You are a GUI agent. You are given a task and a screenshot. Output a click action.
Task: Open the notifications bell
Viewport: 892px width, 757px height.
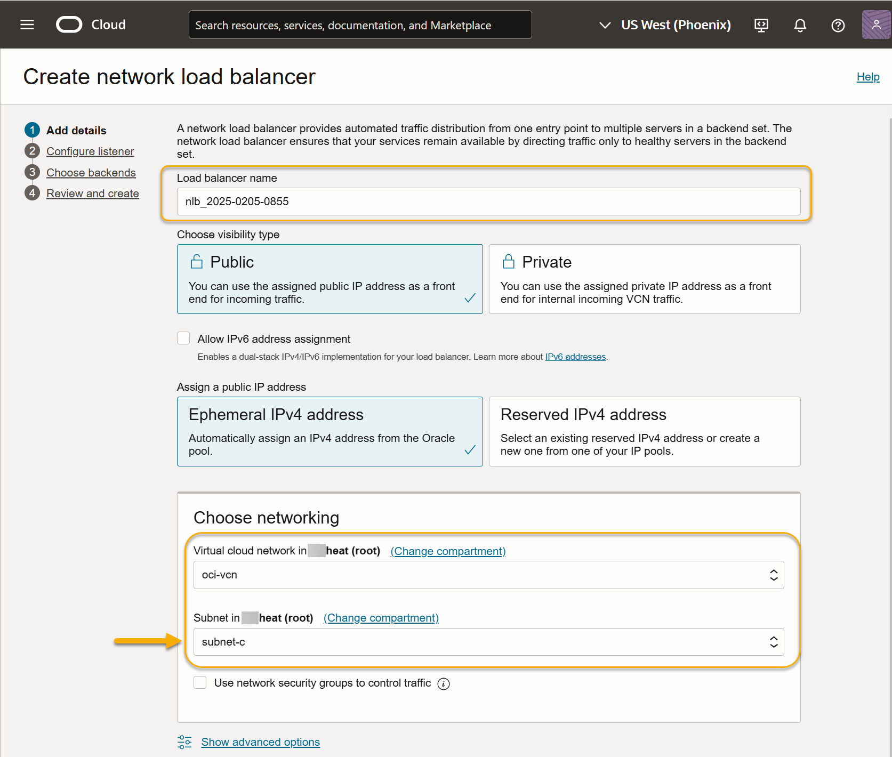coord(800,25)
